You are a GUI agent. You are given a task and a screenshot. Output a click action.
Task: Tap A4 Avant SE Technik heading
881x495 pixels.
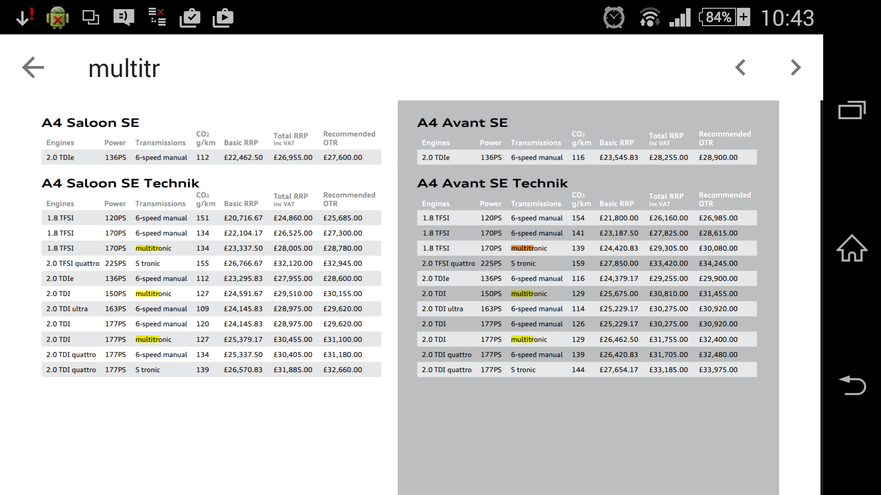pyautogui.click(x=492, y=183)
